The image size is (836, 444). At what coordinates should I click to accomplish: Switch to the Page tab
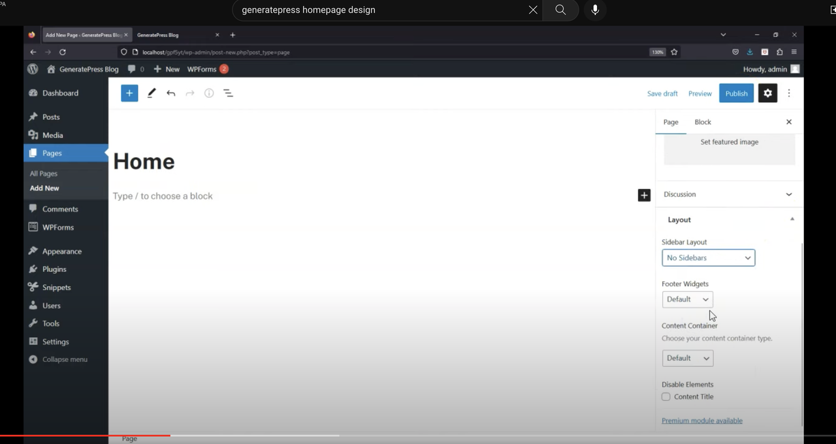(671, 122)
